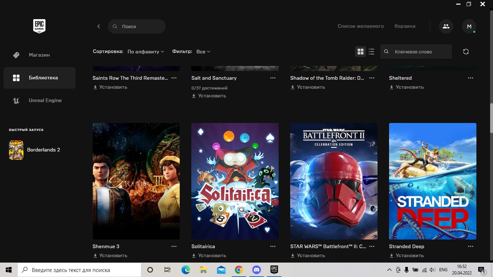The height and width of the screenshot is (277, 493).
Task: Click the Sheltered game title
Action: pyautogui.click(x=400, y=78)
